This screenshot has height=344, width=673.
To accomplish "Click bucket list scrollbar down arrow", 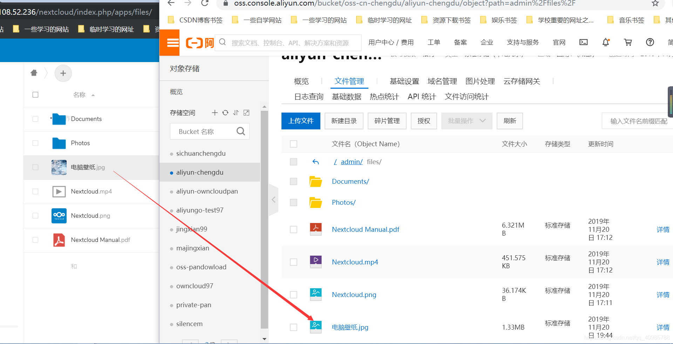I will tap(264, 339).
